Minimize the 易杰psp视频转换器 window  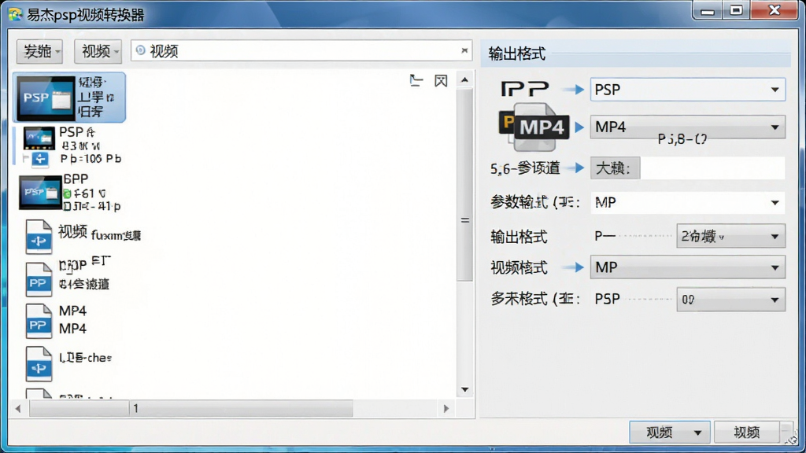coord(708,11)
